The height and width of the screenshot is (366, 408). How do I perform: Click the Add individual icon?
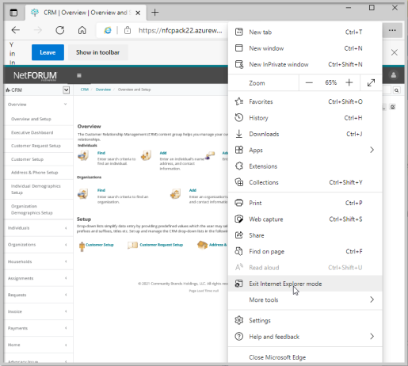point(146,155)
